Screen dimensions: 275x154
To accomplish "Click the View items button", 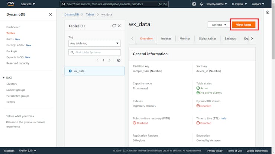I will click(244, 25).
